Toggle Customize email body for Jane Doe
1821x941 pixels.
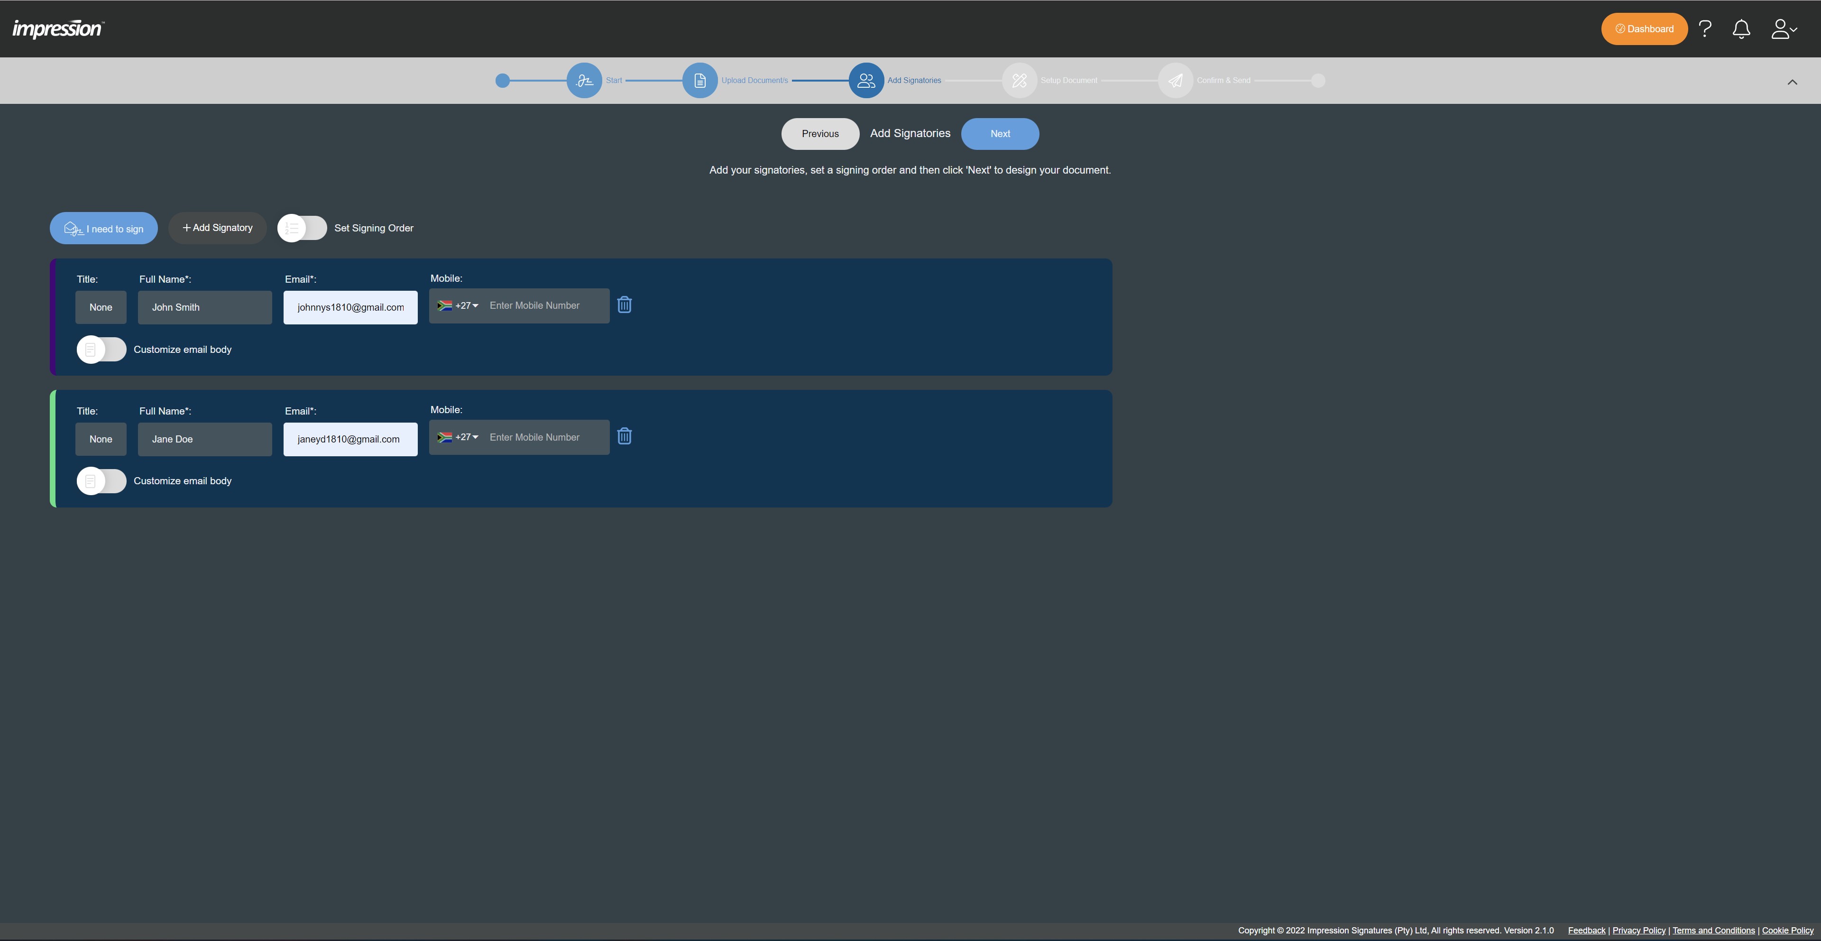(x=102, y=481)
